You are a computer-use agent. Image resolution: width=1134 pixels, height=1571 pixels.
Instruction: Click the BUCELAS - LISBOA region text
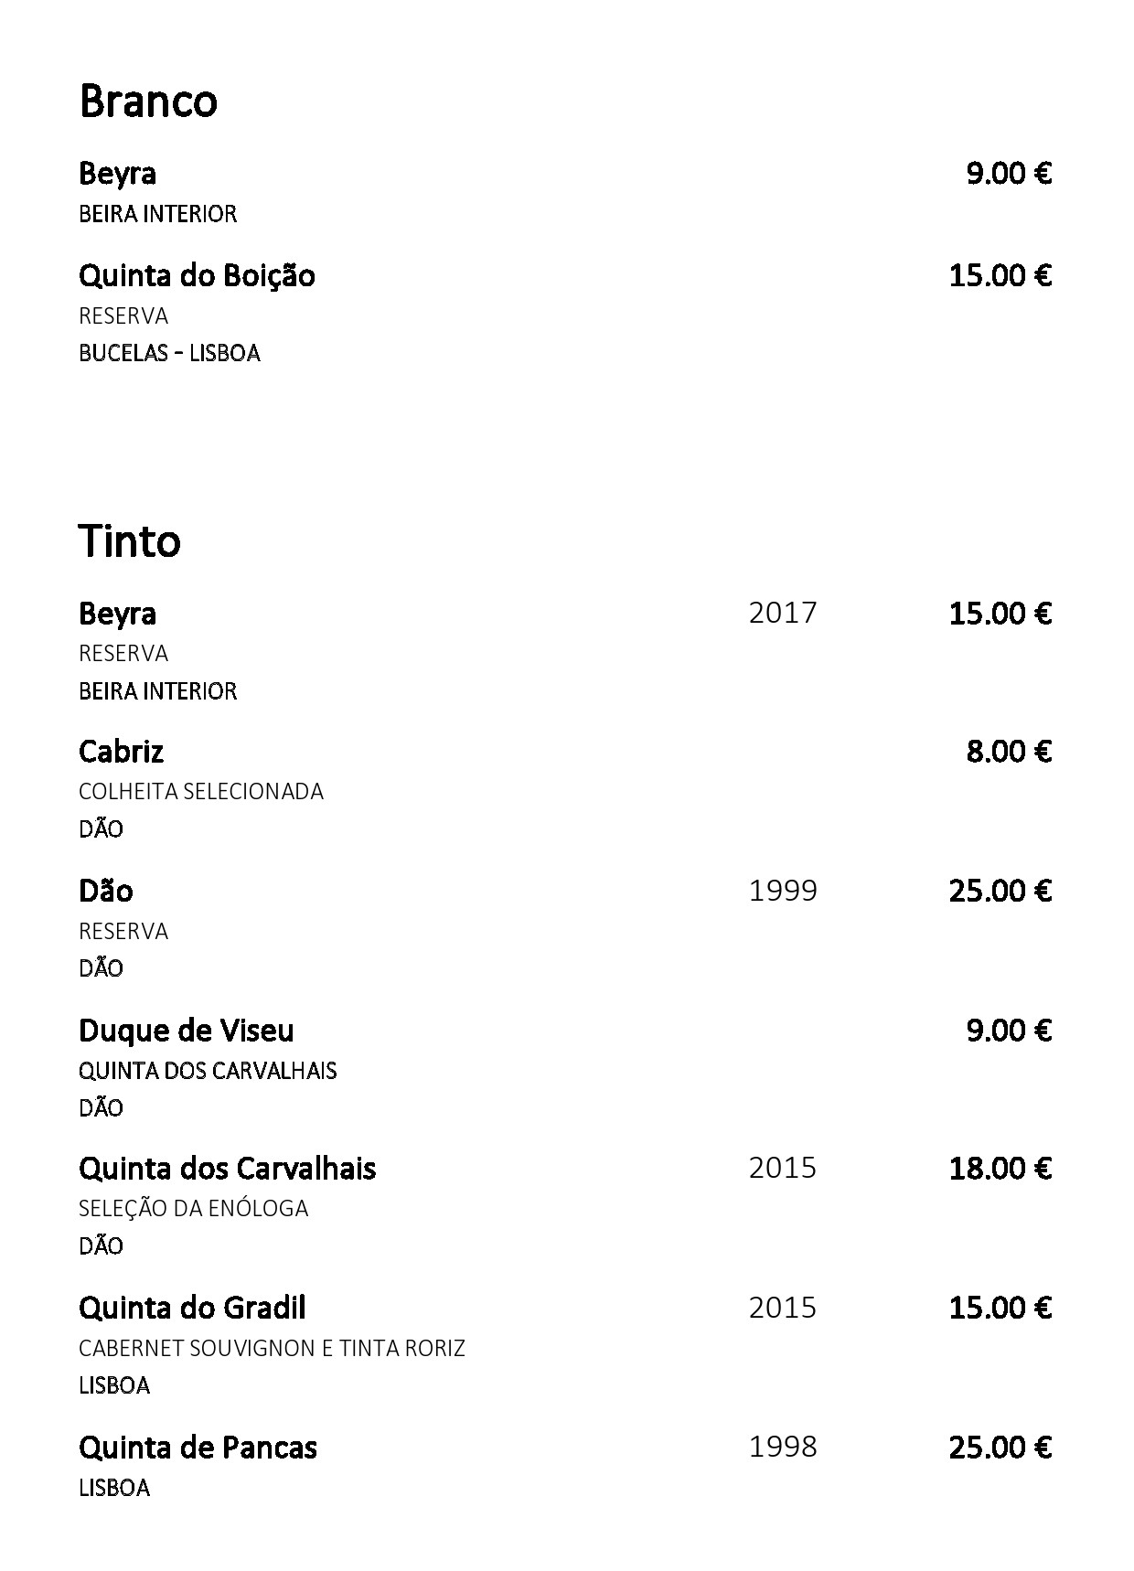click(169, 353)
